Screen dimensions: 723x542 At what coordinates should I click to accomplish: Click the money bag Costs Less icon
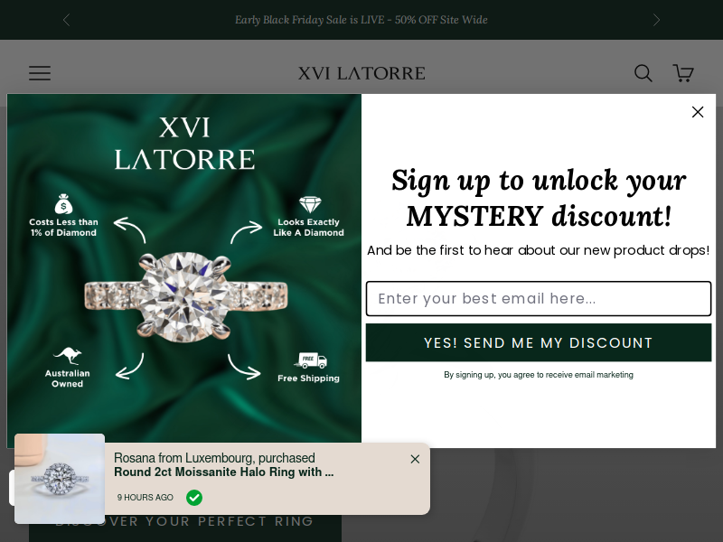pyautogui.click(x=63, y=204)
